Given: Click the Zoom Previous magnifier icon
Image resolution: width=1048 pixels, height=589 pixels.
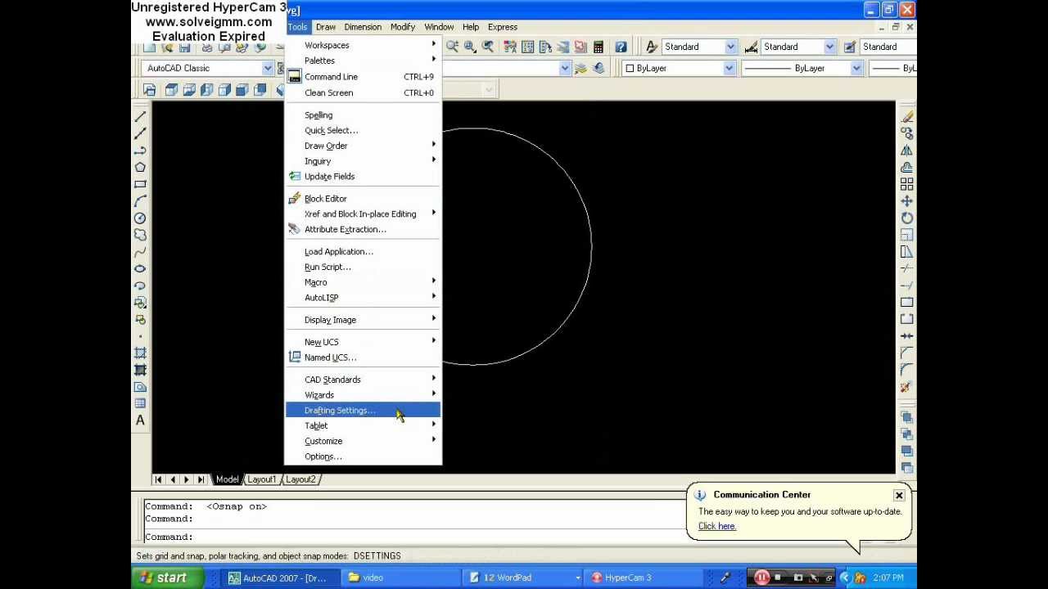Looking at the screenshot, I should 488,47.
